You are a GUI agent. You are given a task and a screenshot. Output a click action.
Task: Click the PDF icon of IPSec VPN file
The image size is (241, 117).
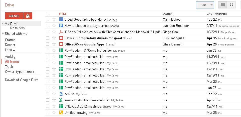coord(61,32)
